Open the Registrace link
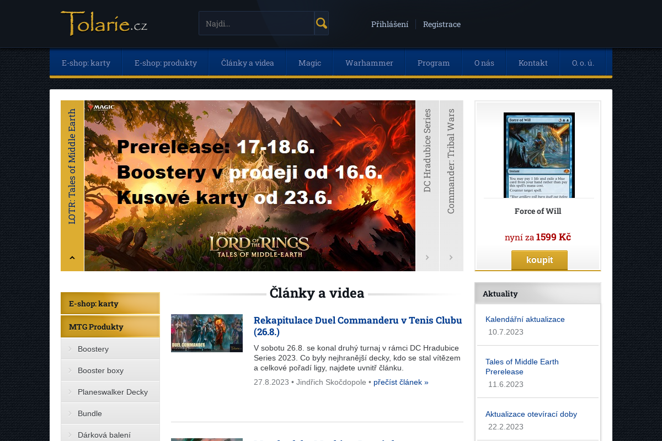Screen dimensions: 662x441 pyautogui.click(x=441, y=24)
